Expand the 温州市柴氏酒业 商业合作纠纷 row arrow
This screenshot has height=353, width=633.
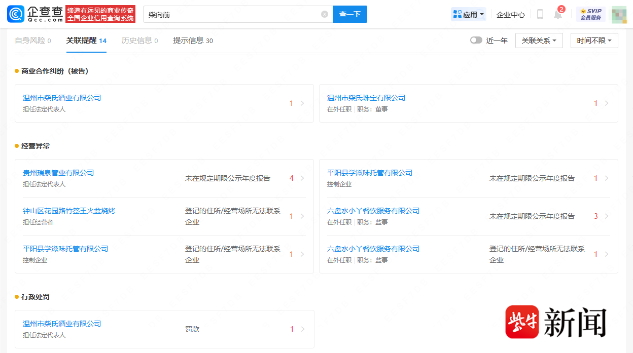point(302,103)
